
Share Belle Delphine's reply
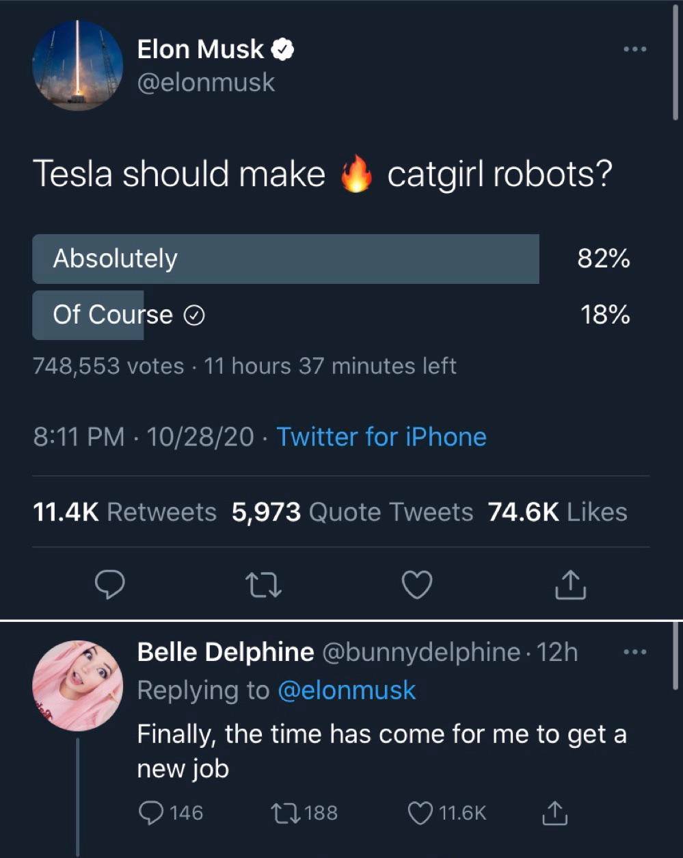pyautogui.click(x=554, y=812)
